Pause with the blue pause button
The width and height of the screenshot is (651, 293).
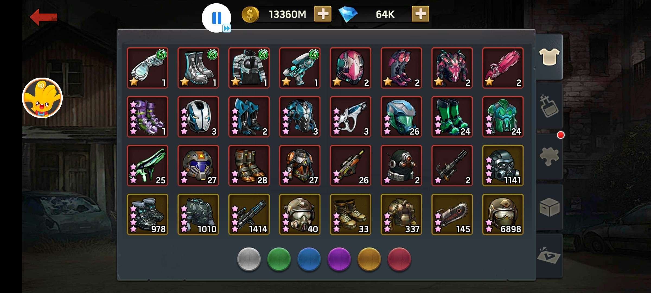pyautogui.click(x=216, y=18)
